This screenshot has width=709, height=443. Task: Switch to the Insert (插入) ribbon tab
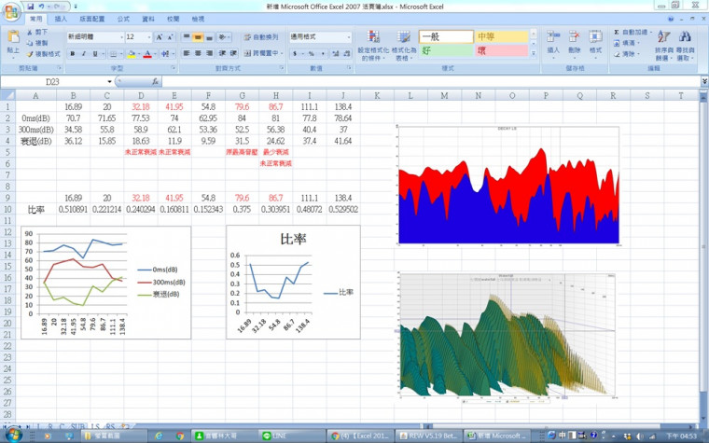[x=61, y=19]
